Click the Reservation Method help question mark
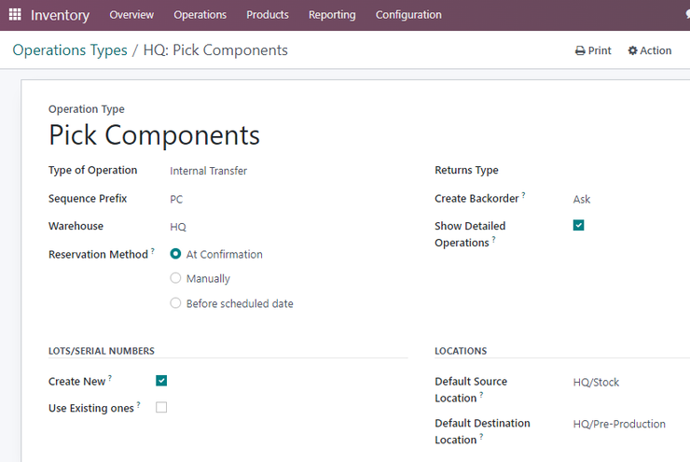The height and width of the screenshot is (462, 690). 153,250
